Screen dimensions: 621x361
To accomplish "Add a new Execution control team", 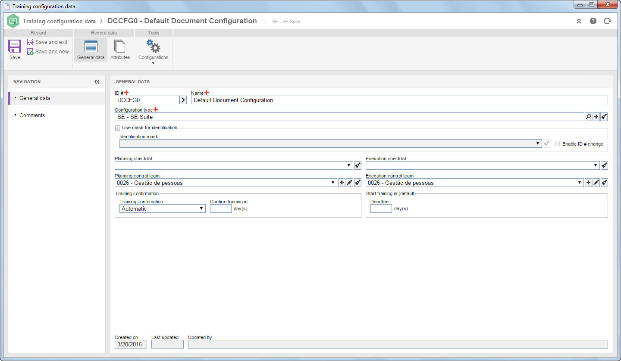I will click(x=588, y=183).
